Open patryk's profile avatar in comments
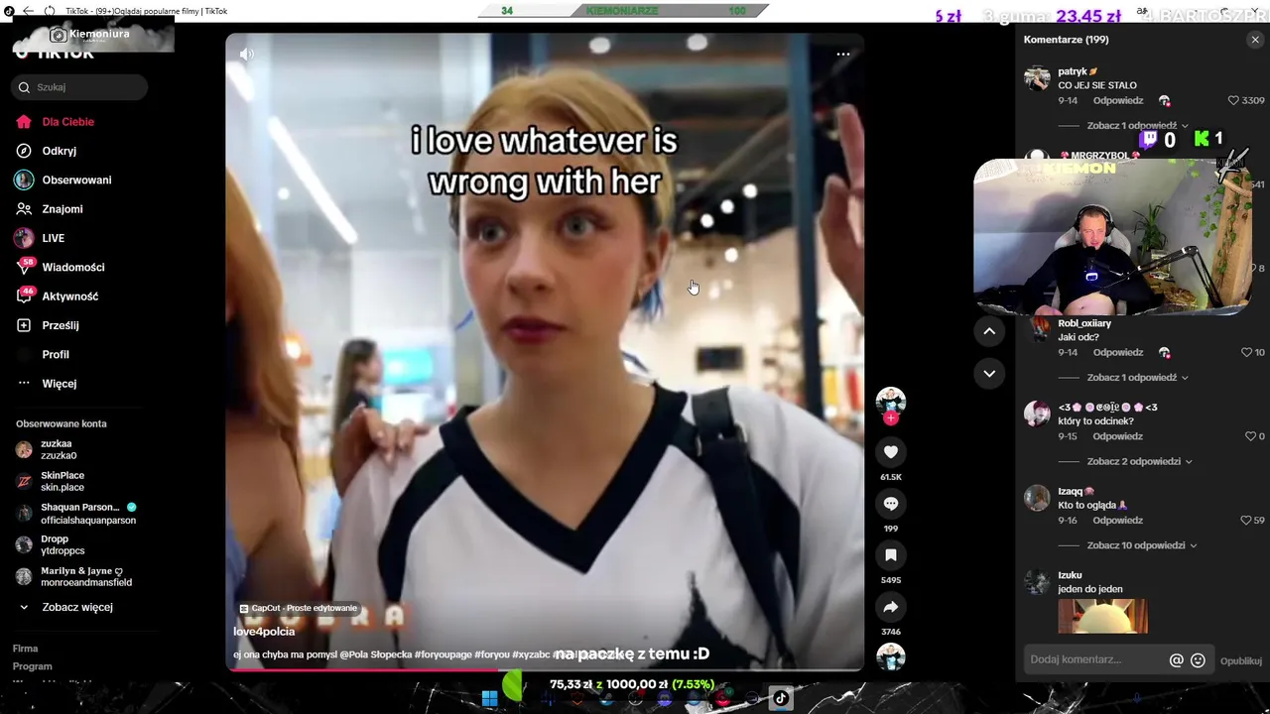The width and height of the screenshot is (1270, 714). pyautogui.click(x=1037, y=78)
